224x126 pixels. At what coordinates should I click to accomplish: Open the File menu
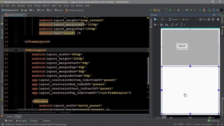click(2, 6)
